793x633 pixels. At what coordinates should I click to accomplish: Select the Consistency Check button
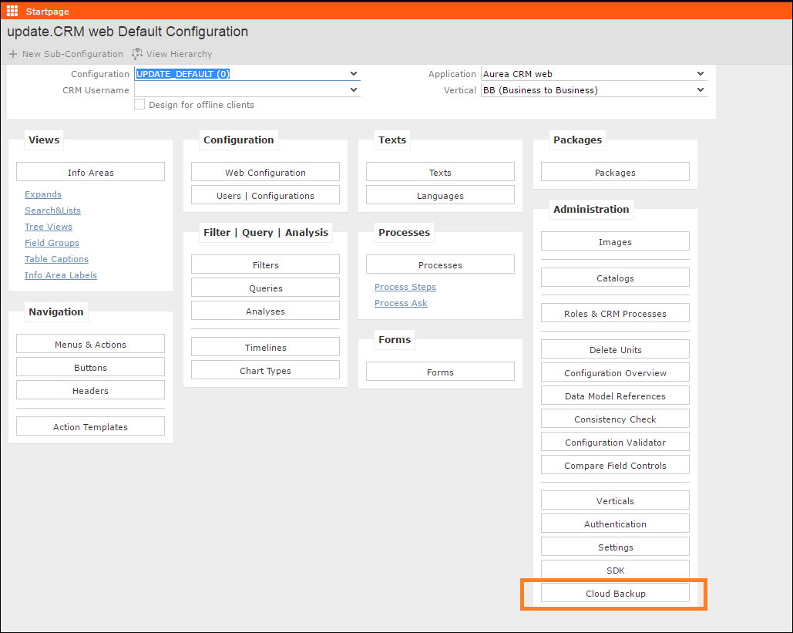pos(615,419)
